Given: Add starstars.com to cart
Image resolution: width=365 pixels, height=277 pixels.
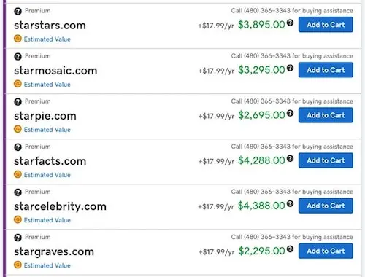Looking at the screenshot, I should tap(326, 25).
